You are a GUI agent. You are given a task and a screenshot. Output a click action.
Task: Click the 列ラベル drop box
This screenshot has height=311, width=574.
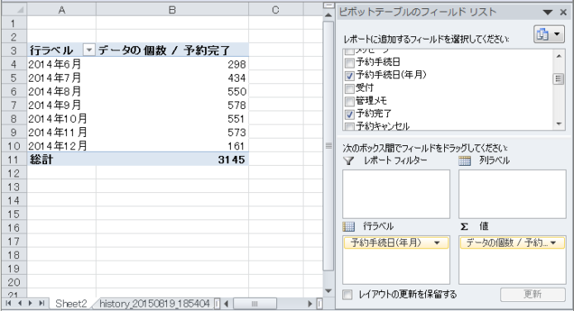pyautogui.click(x=512, y=194)
